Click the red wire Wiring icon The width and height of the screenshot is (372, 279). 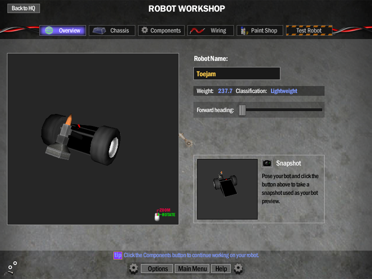[x=197, y=31]
